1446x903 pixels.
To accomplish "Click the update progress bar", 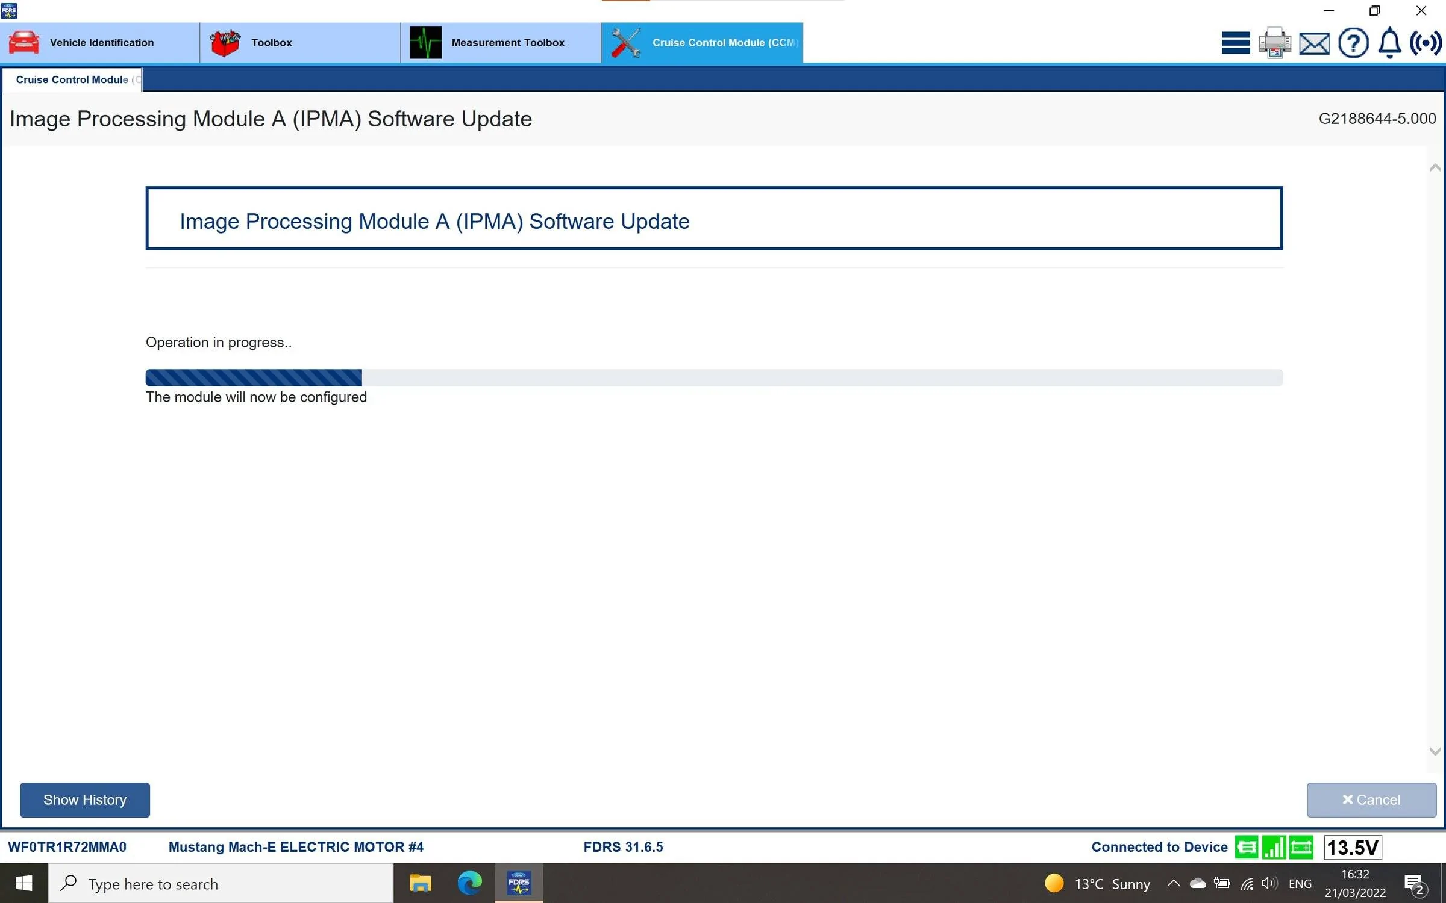I will 714,377.
